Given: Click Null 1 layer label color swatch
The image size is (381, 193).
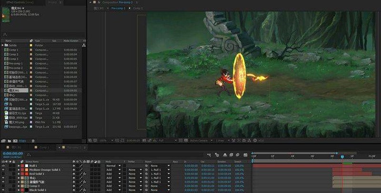Looking at the screenshot, I should (x=22, y=166).
